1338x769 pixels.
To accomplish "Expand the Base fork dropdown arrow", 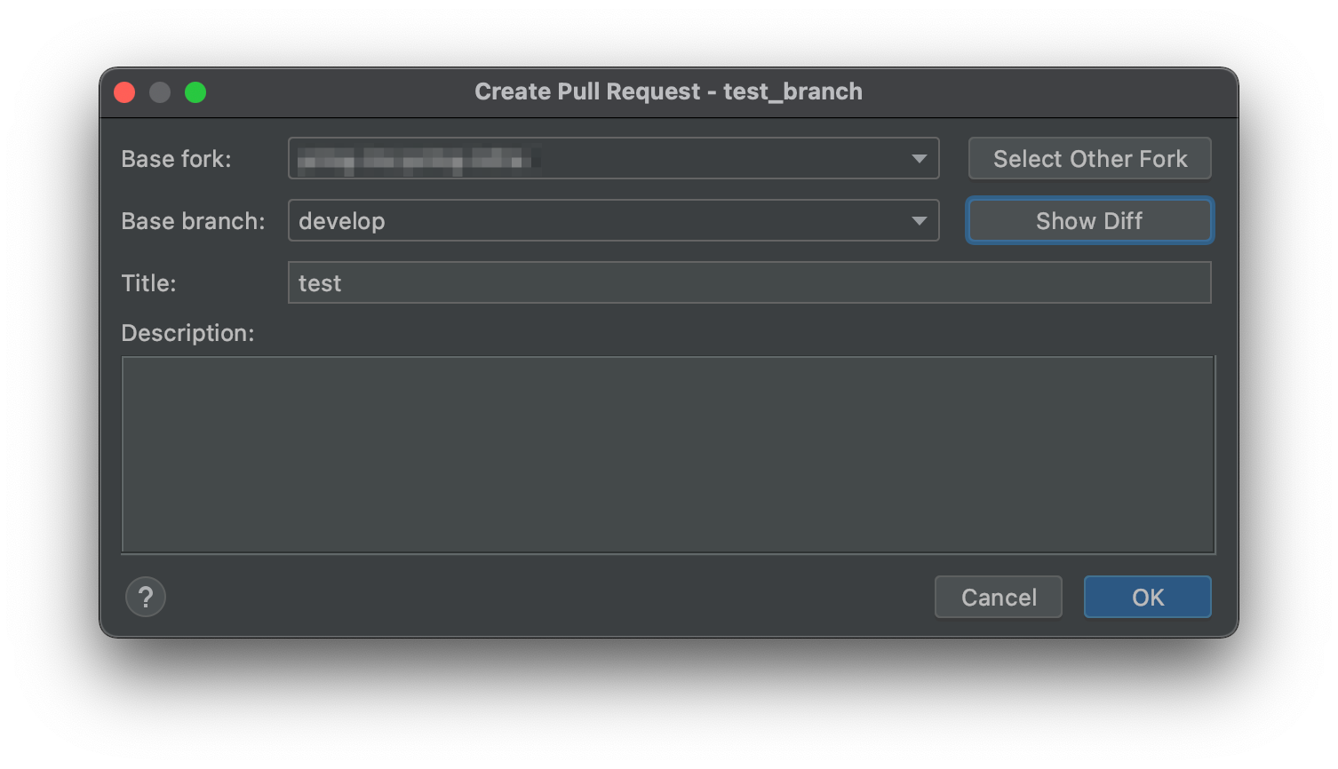I will (920, 159).
